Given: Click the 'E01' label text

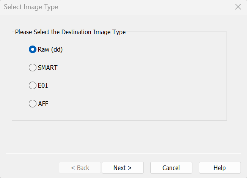Looking at the screenshot, I should [x=43, y=85].
